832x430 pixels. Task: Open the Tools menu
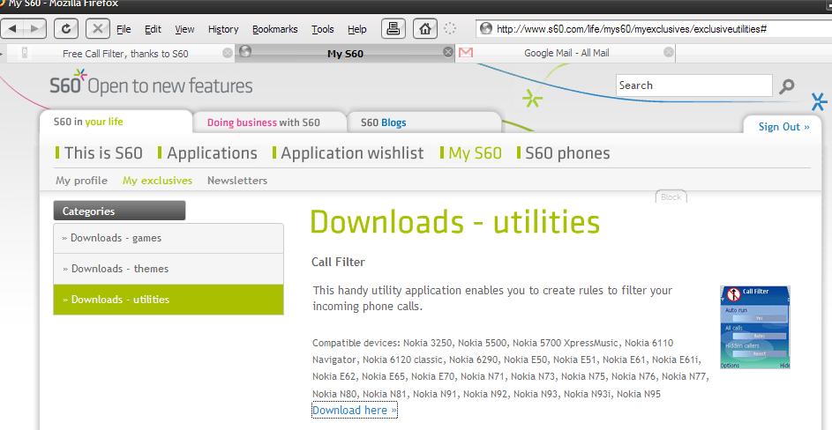coord(323,29)
